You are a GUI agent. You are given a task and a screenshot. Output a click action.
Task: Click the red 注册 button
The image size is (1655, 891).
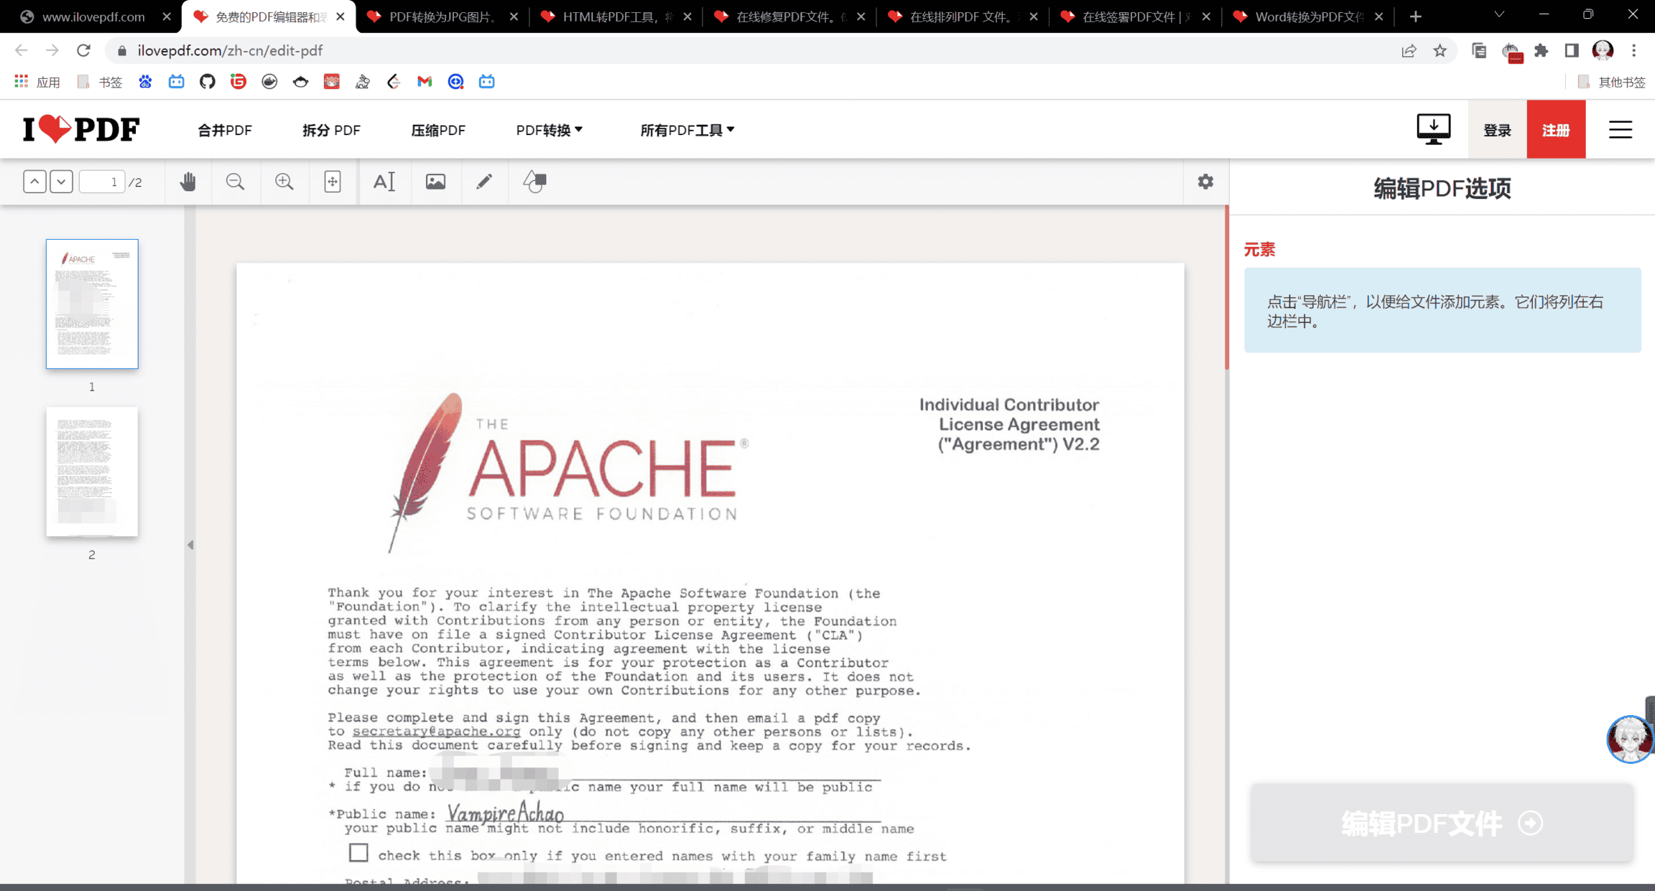[1556, 130]
